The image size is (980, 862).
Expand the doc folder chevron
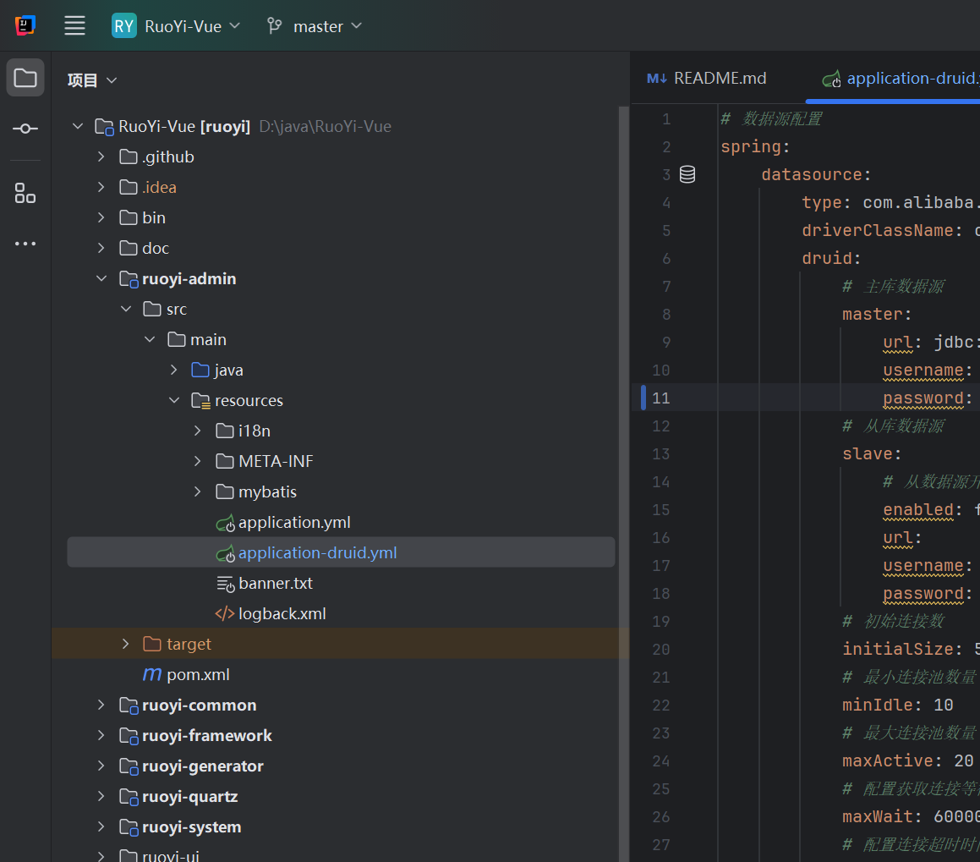click(x=101, y=248)
